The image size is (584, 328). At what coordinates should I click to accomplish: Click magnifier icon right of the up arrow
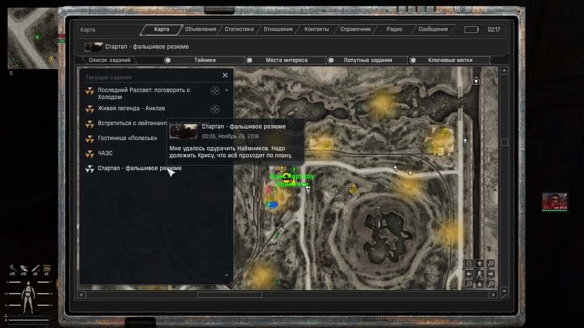pos(491,264)
